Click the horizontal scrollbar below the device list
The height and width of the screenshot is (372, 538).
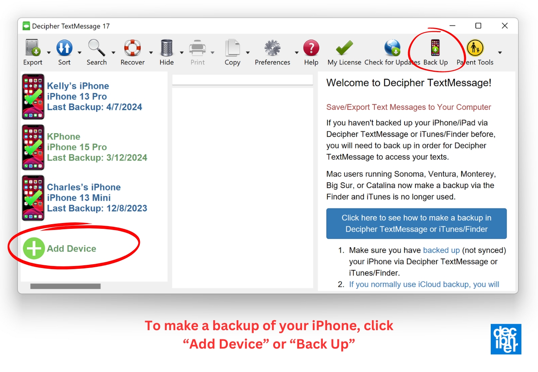tap(65, 286)
